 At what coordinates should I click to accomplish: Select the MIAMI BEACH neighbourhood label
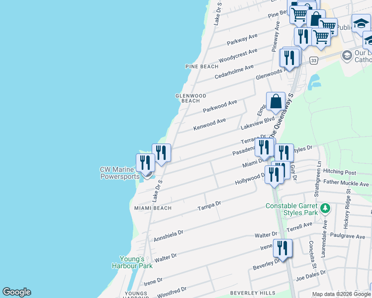(153, 208)
